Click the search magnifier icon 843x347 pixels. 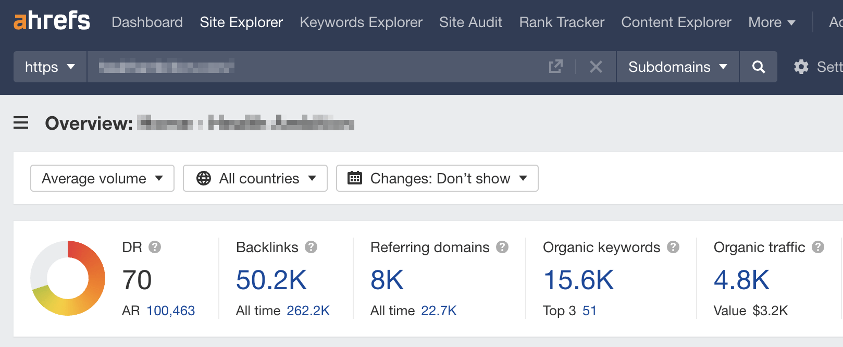(759, 67)
